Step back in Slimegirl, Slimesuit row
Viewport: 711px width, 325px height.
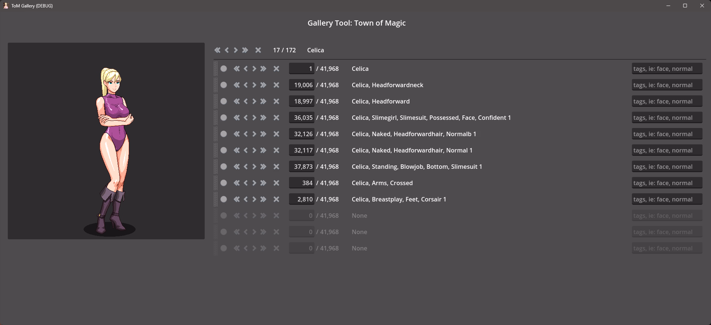tap(246, 118)
